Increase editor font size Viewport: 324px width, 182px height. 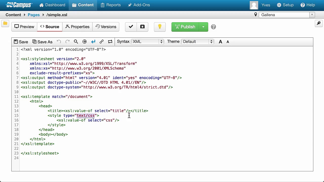point(220,42)
